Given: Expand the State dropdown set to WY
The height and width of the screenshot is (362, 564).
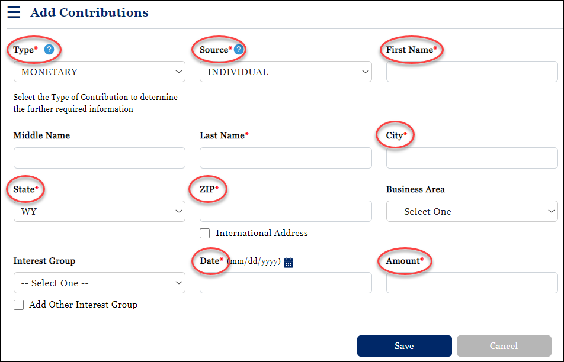Looking at the screenshot, I should (x=99, y=211).
